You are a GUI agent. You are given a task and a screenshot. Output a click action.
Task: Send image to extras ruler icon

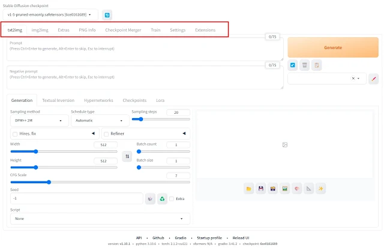(309, 189)
